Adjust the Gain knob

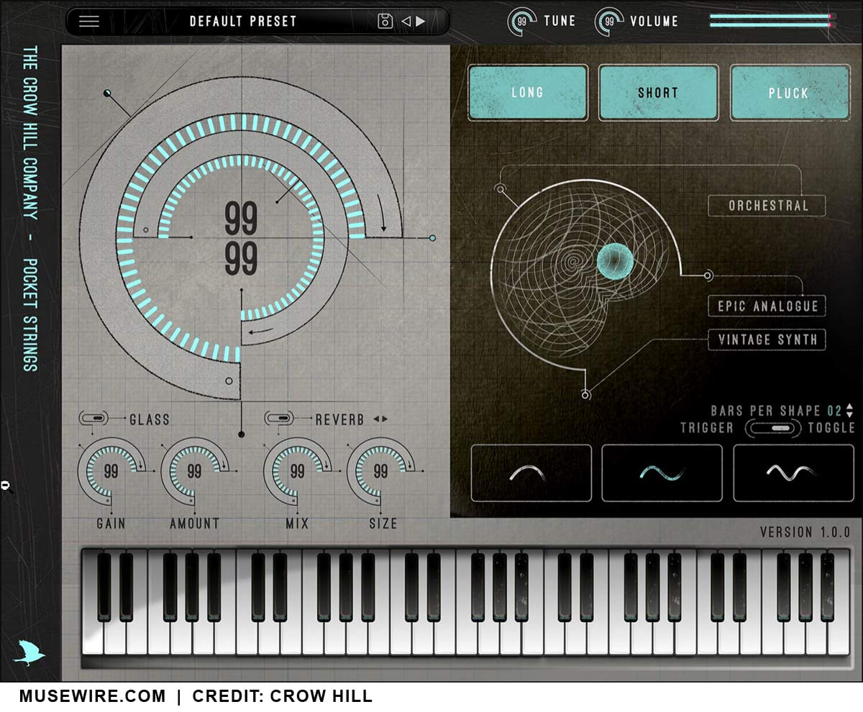[111, 472]
